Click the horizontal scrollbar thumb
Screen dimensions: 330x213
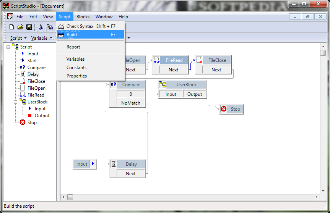click(x=70, y=197)
